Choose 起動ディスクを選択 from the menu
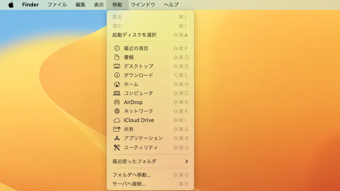Image resolution: width=340 pixels, height=191 pixels. point(135,35)
